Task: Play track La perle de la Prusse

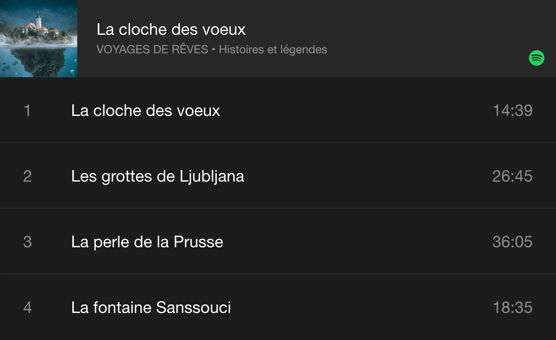Action: coord(147,242)
